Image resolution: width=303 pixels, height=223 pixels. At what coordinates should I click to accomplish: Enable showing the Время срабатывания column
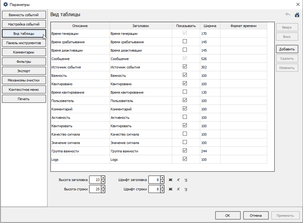click(x=185, y=41)
